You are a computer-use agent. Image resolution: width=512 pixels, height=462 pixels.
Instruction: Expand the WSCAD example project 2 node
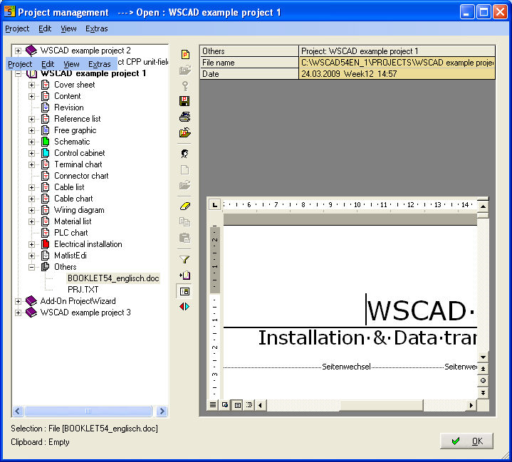click(x=19, y=51)
